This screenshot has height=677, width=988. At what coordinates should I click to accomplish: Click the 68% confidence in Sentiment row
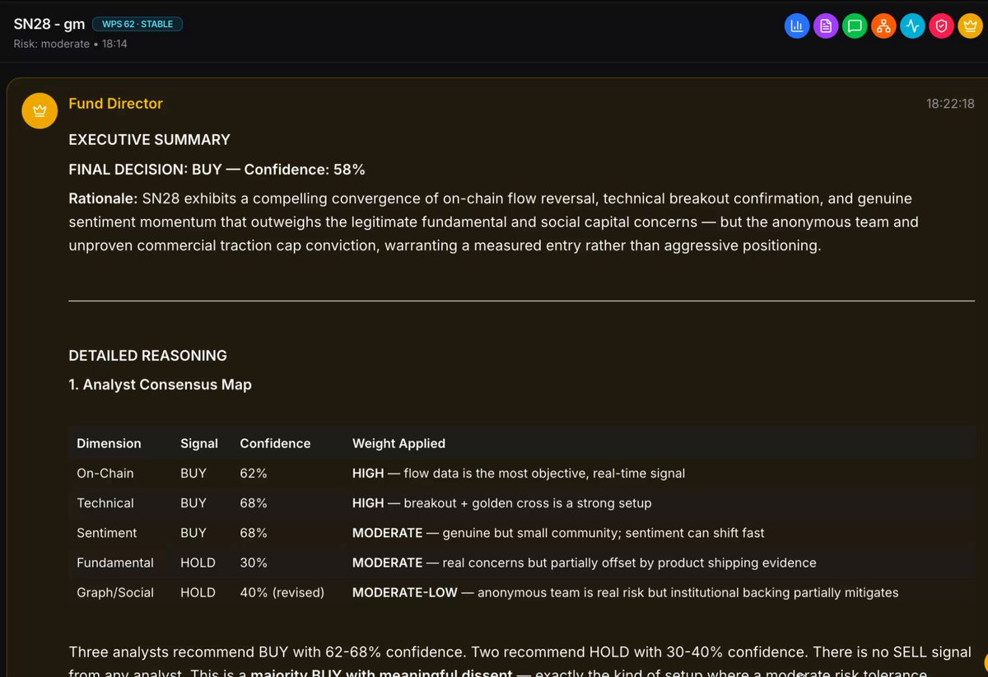(x=254, y=533)
